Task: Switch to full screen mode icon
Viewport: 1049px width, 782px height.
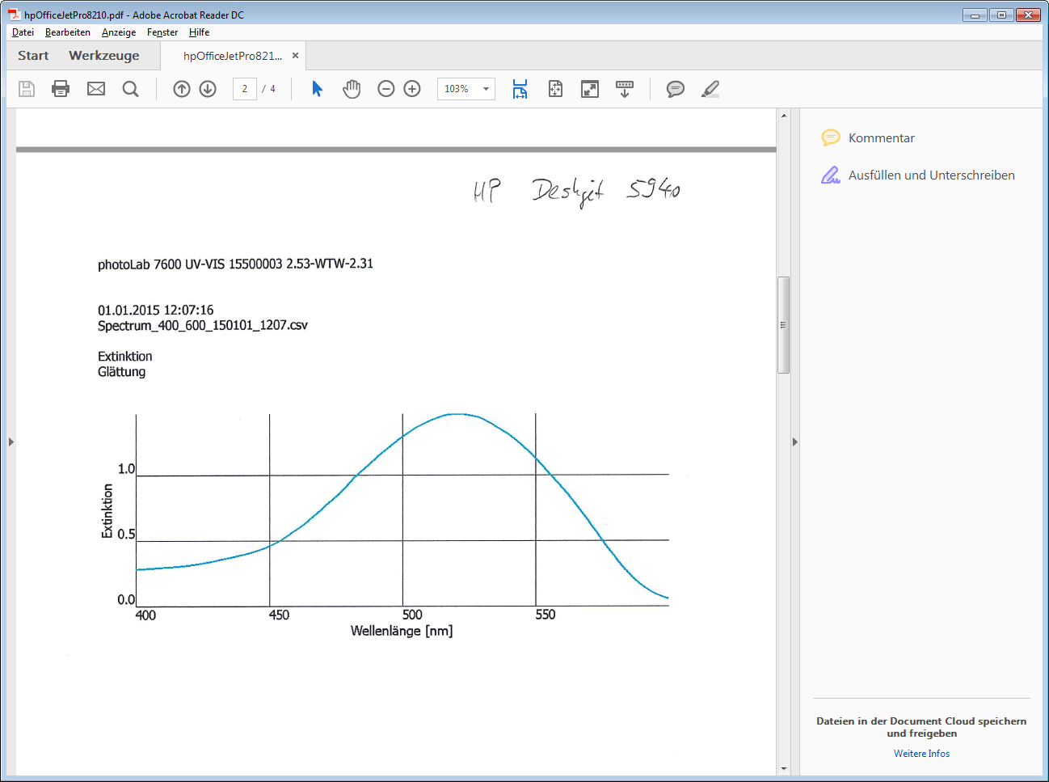Action: pos(590,89)
